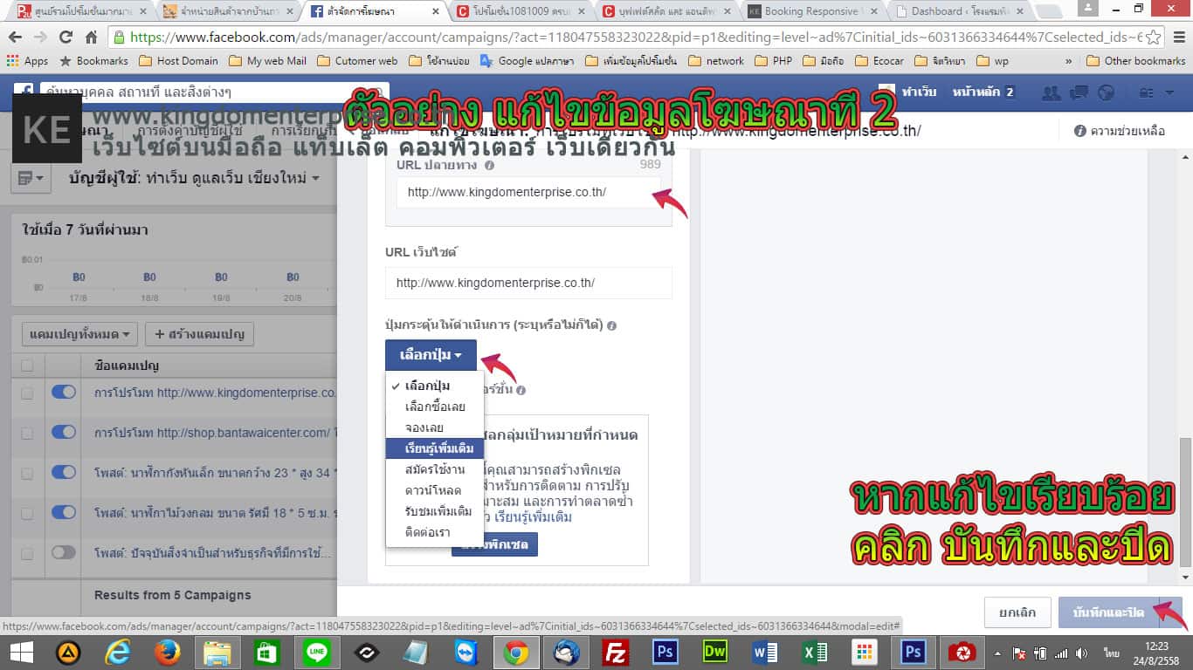
Task: Expand the แคมเปญทั้งหมด filter dropdown
Action: (79, 333)
